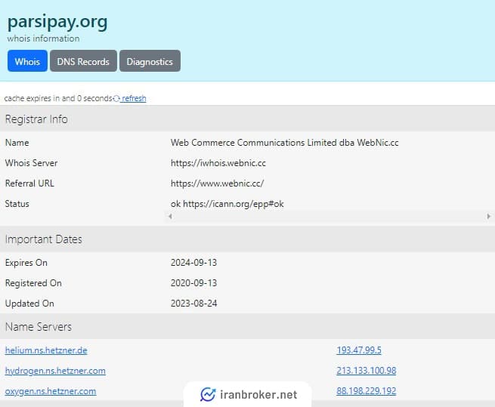Switch to DNS Records tab

coord(83,61)
